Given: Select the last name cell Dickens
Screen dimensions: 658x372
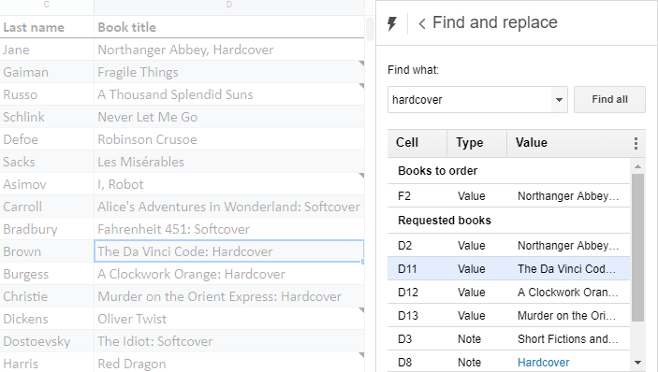Looking at the screenshot, I should point(47,319).
